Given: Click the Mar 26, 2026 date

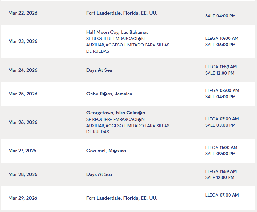Looking at the screenshot, I should click(x=23, y=122).
